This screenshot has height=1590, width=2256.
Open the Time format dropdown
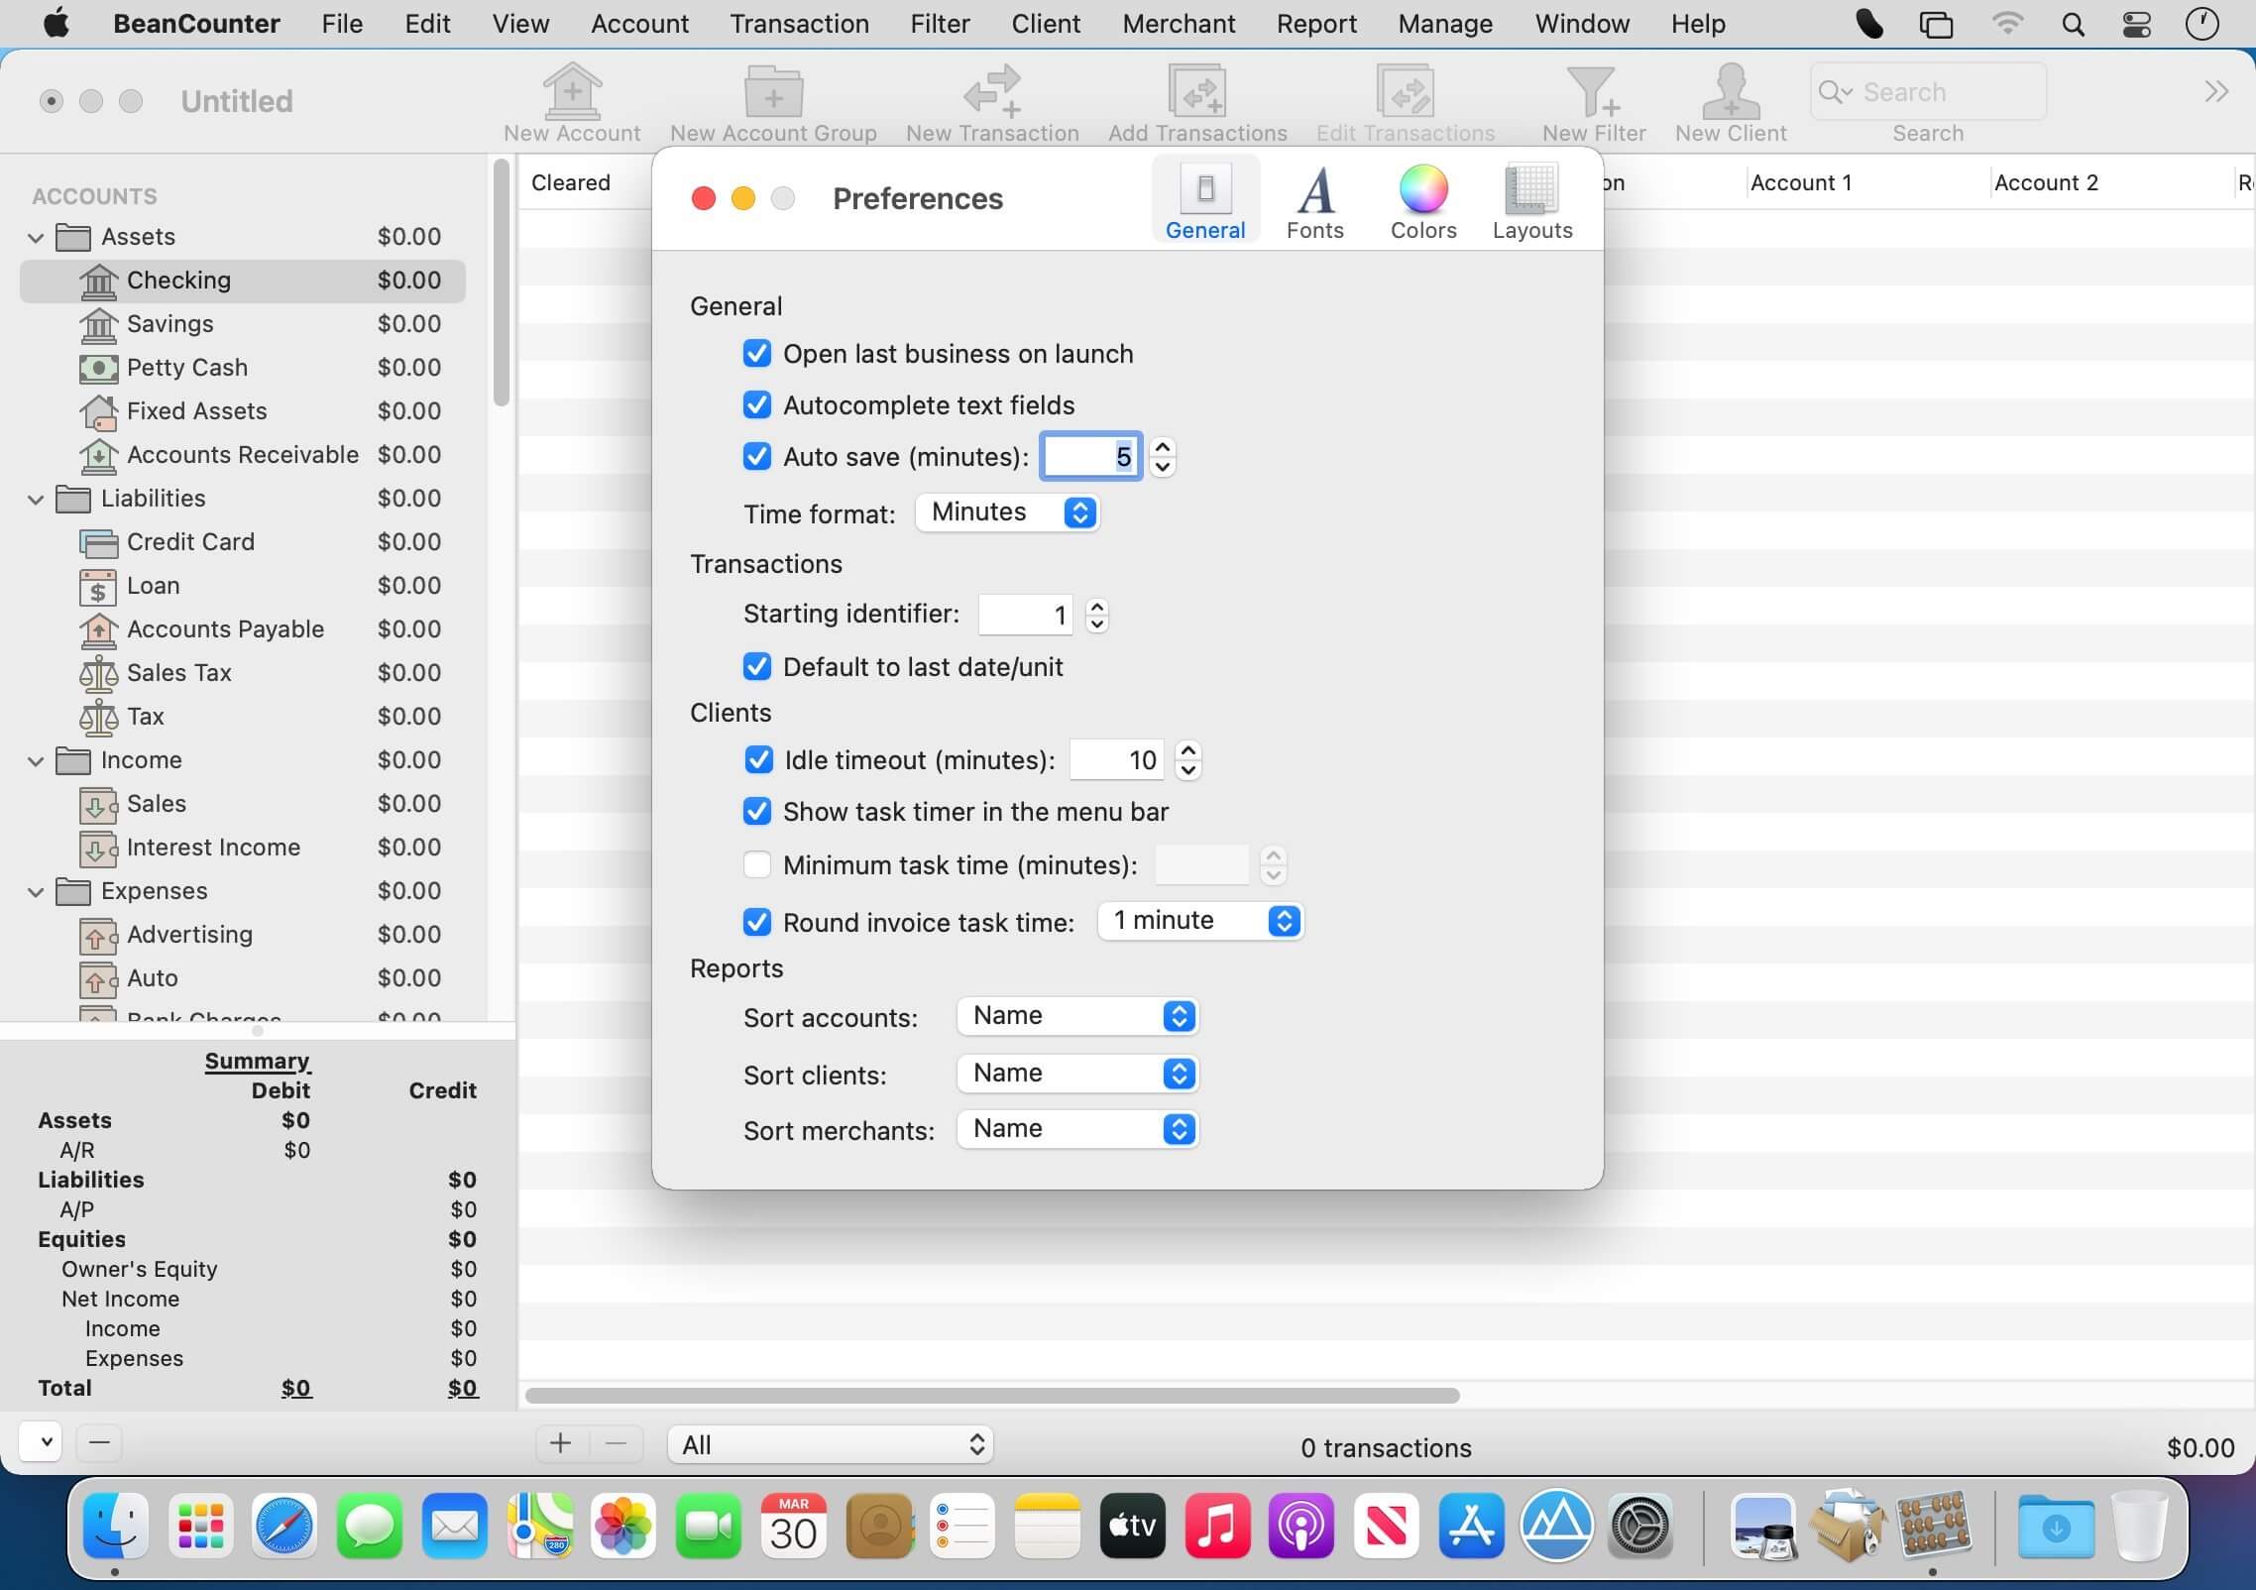point(1007,512)
